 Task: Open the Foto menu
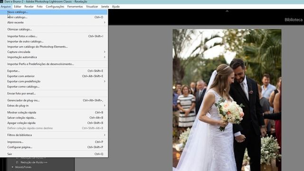coord(39,6)
